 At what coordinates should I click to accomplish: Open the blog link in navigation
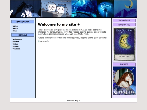14,31
